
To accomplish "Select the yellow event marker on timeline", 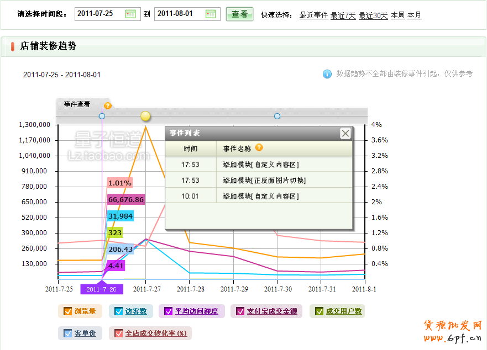I will tap(145, 116).
